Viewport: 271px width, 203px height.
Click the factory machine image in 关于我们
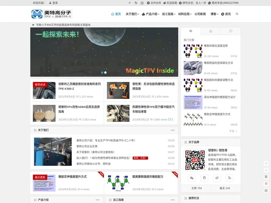53,151
